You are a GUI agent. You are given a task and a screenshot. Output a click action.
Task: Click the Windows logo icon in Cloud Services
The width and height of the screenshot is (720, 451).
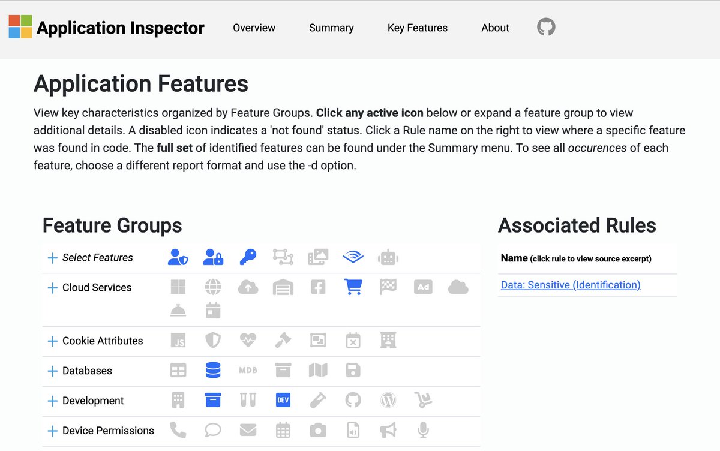pos(178,287)
